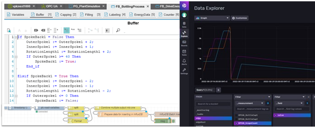Open the Data section in InfluxDB sidebar
315x128 pixels.
(184, 25)
